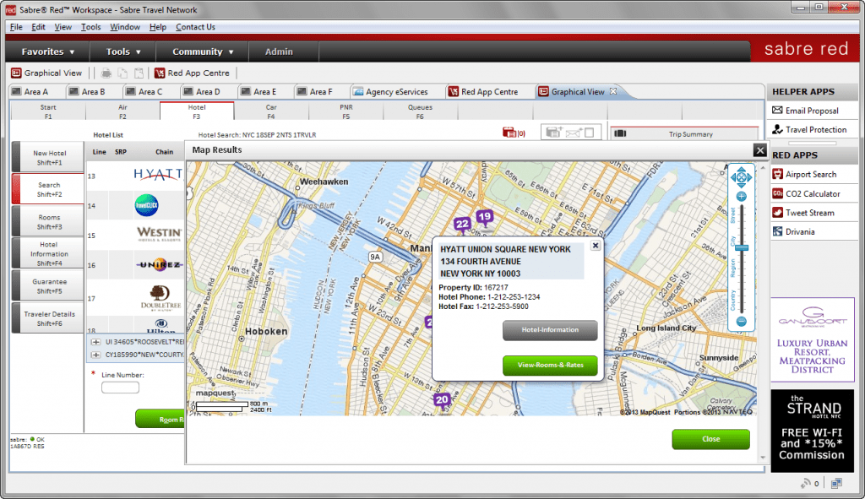Select the Queues F6 workflow tab
The height and width of the screenshot is (499, 865).
coord(420,111)
